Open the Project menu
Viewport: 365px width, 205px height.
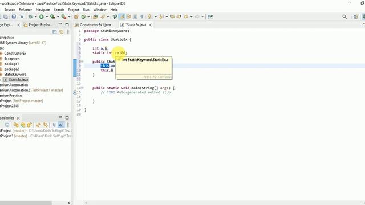(74, 10)
